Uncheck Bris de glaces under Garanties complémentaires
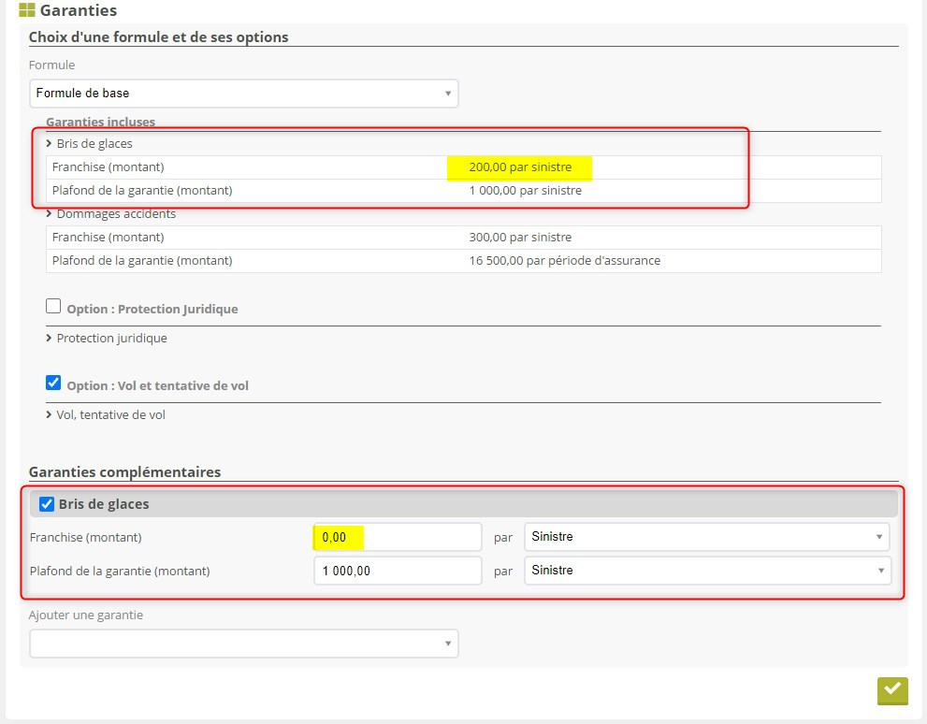The width and height of the screenshot is (927, 724). 47,504
